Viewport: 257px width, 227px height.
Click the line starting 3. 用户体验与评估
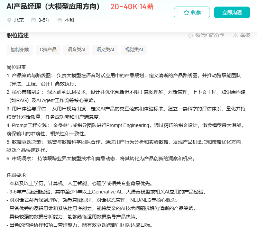[126, 109]
